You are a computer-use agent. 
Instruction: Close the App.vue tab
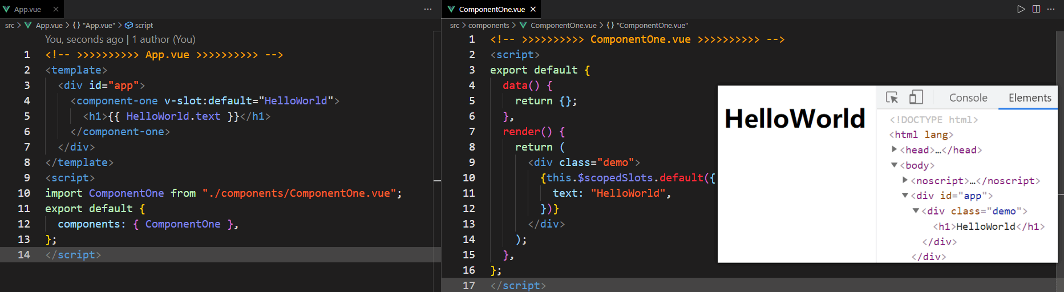tap(55, 9)
